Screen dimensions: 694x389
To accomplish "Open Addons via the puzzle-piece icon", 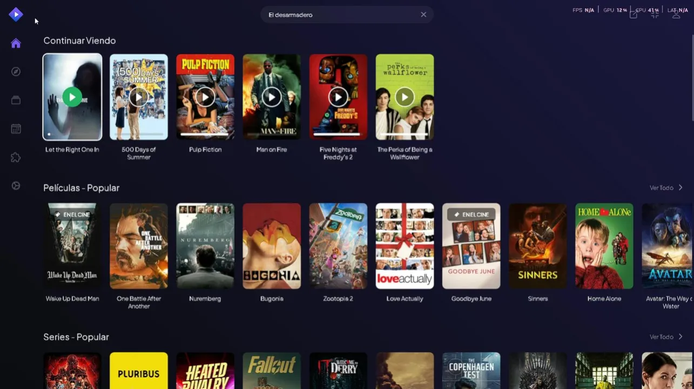I will point(16,157).
